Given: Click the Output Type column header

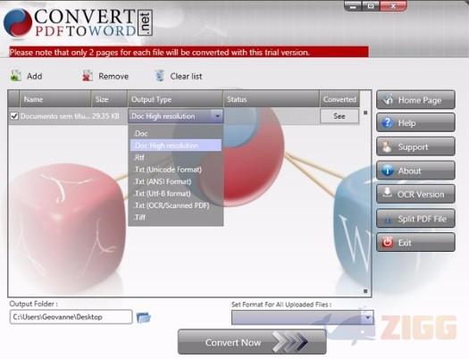Looking at the screenshot, I should [x=175, y=99].
